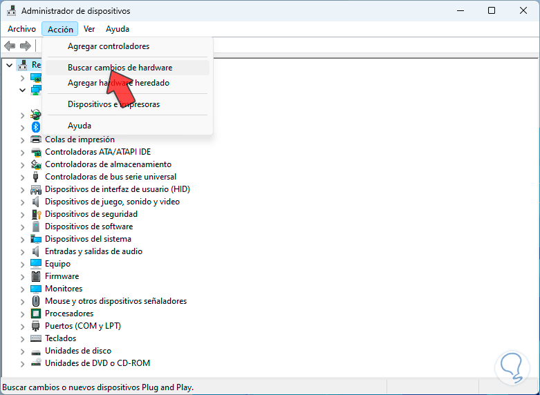Click the Unidades de DVD o CD-ROM icon

tap(36, 363)
